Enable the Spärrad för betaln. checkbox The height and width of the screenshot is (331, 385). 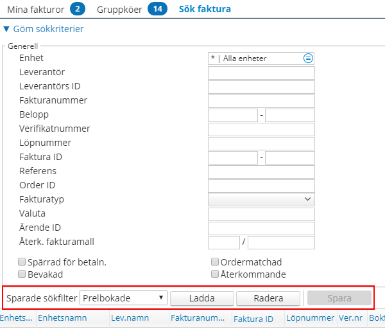point(22,262)
